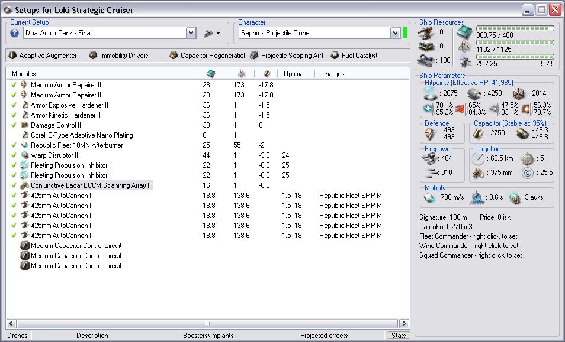This screenshot has height=342, width=565.
Task: Click the turret firepower icon showing 404
Action: [429, 158]
